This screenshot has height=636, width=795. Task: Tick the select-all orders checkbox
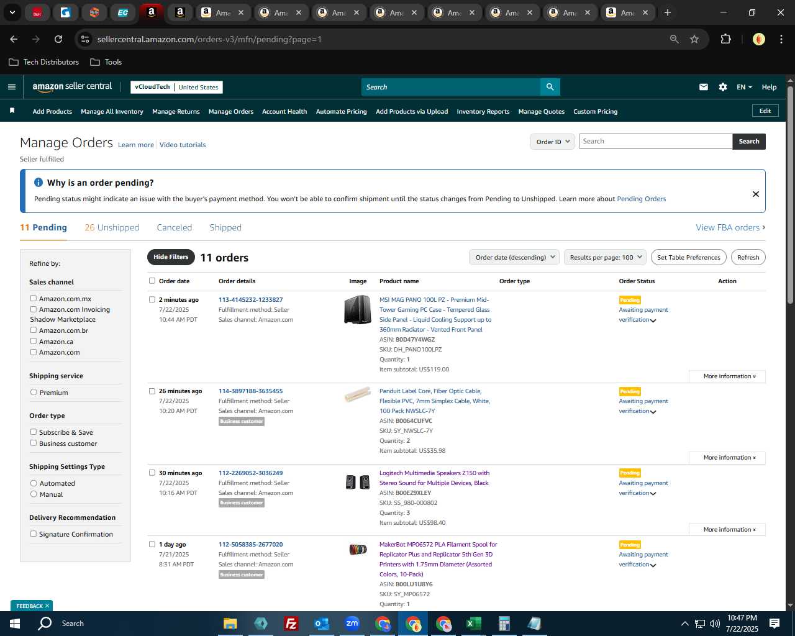pos(152,281)
